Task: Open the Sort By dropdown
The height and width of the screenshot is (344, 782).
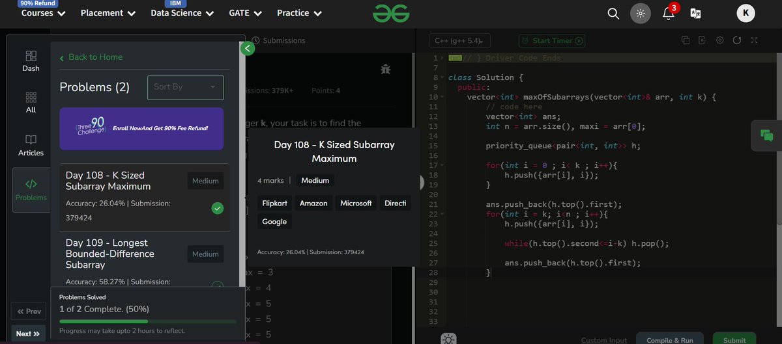Action: click(x=186, y=87)
